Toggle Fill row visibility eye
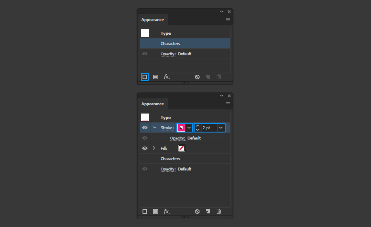Image resolution: width=371 pixels, height=227 pixels. (145, 148)
